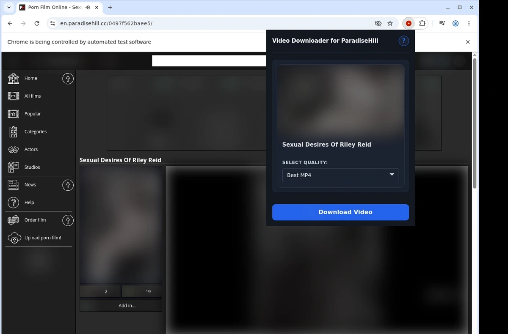Open the Categories menu link
The height and width of the screenshot is (334, 508).
(x=36, y=131)
